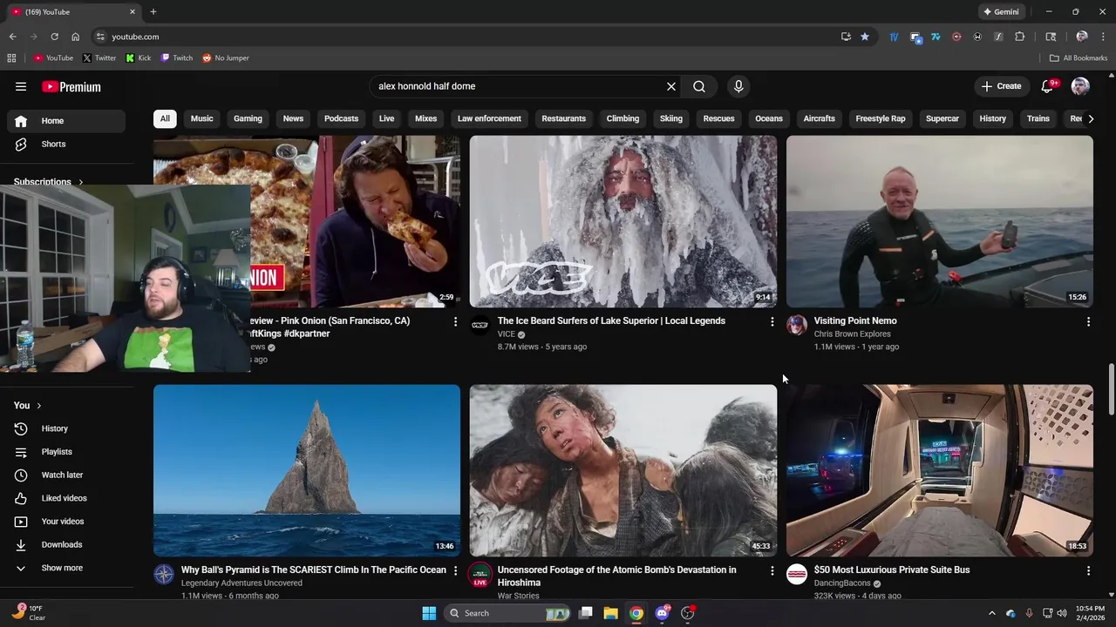The height and width of the screenshot is (627, 1116).
Task: Bookmark this page with the star
Action: (x=865, y=37)
